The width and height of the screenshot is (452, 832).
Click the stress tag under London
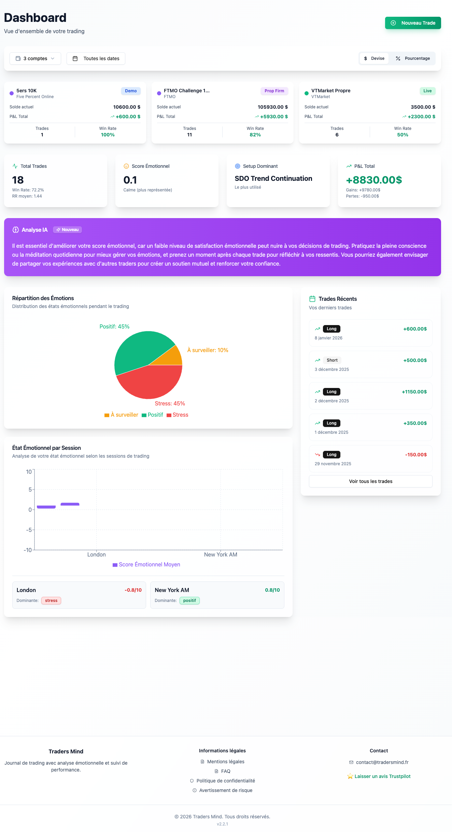click(51, 601)
